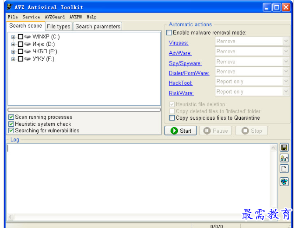Click the E: drive icon
Viewport: 295px width, 228px height.
pyautogui.click(x=28, y=51)
